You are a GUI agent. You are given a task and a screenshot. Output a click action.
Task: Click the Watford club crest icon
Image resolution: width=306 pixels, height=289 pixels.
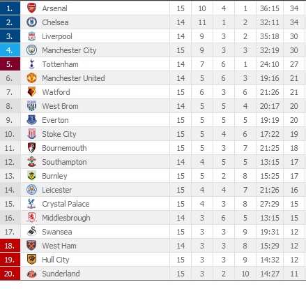[31, 92]
